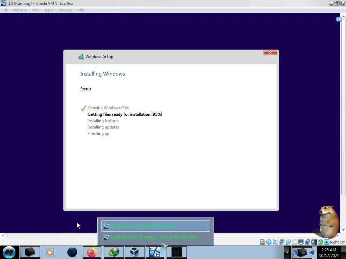Open the View menu
Viewport: 346px width, 259px height.
tap(35, 10)
